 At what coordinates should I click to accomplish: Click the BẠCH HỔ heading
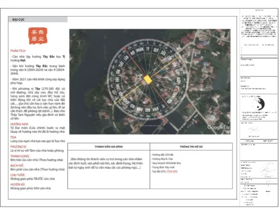pos(17,166)
